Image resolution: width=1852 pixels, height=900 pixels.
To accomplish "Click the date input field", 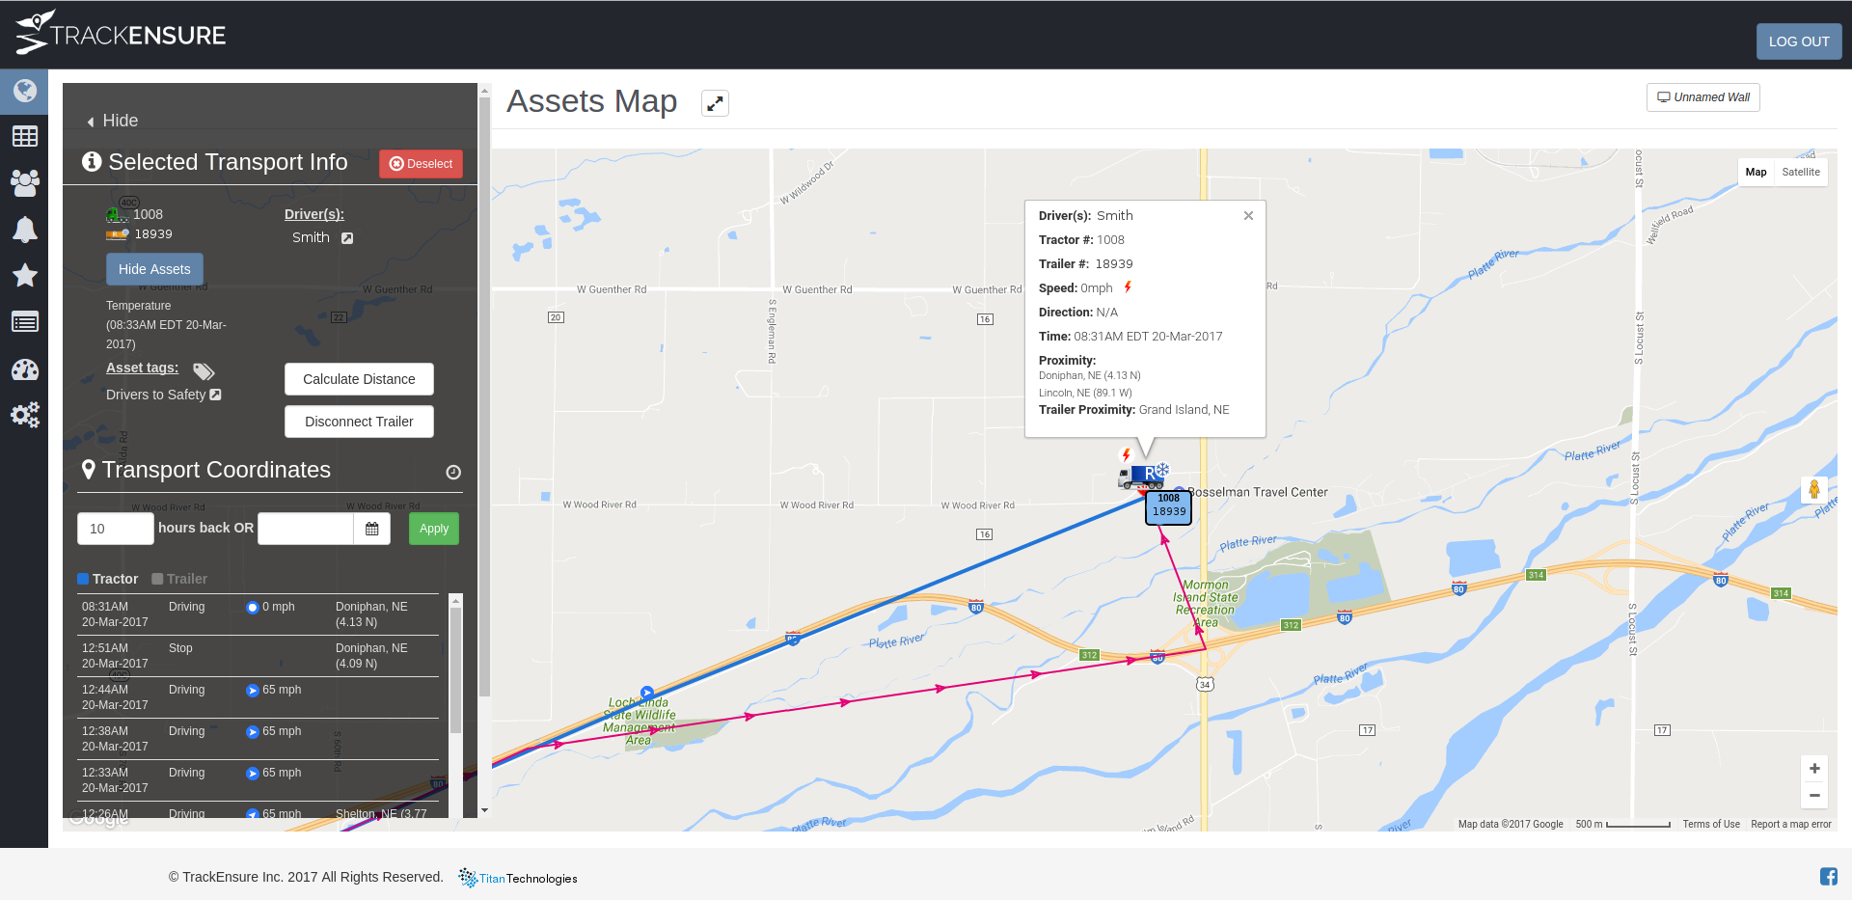I will click(x=306, y=529).
